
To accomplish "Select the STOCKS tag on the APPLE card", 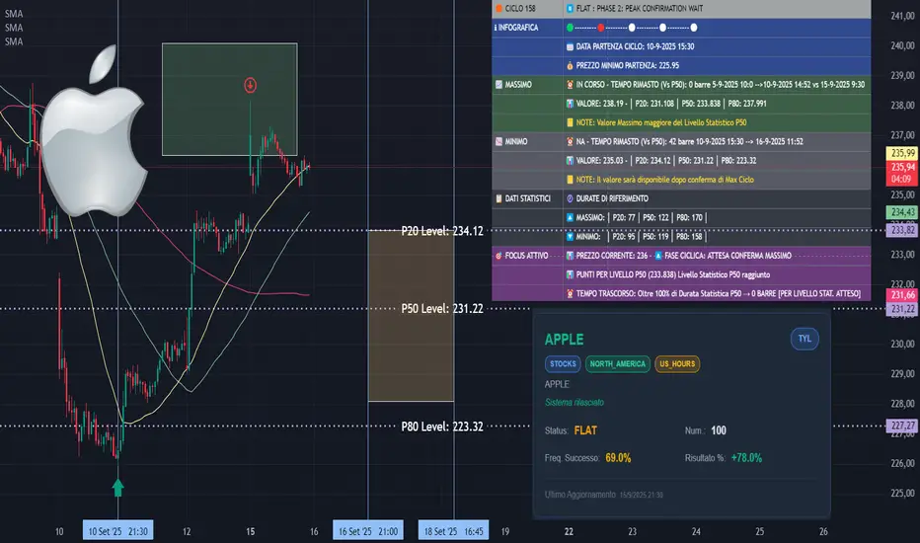I will 563,364.
